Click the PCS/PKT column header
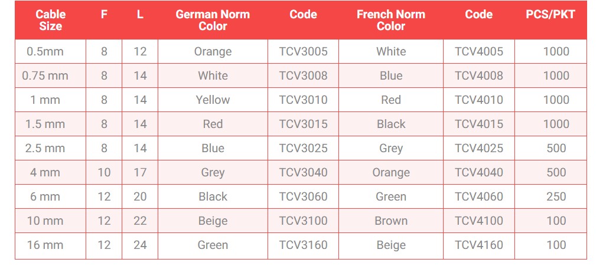The height and width of the screenshot is (269, 606). click(550, 20)
